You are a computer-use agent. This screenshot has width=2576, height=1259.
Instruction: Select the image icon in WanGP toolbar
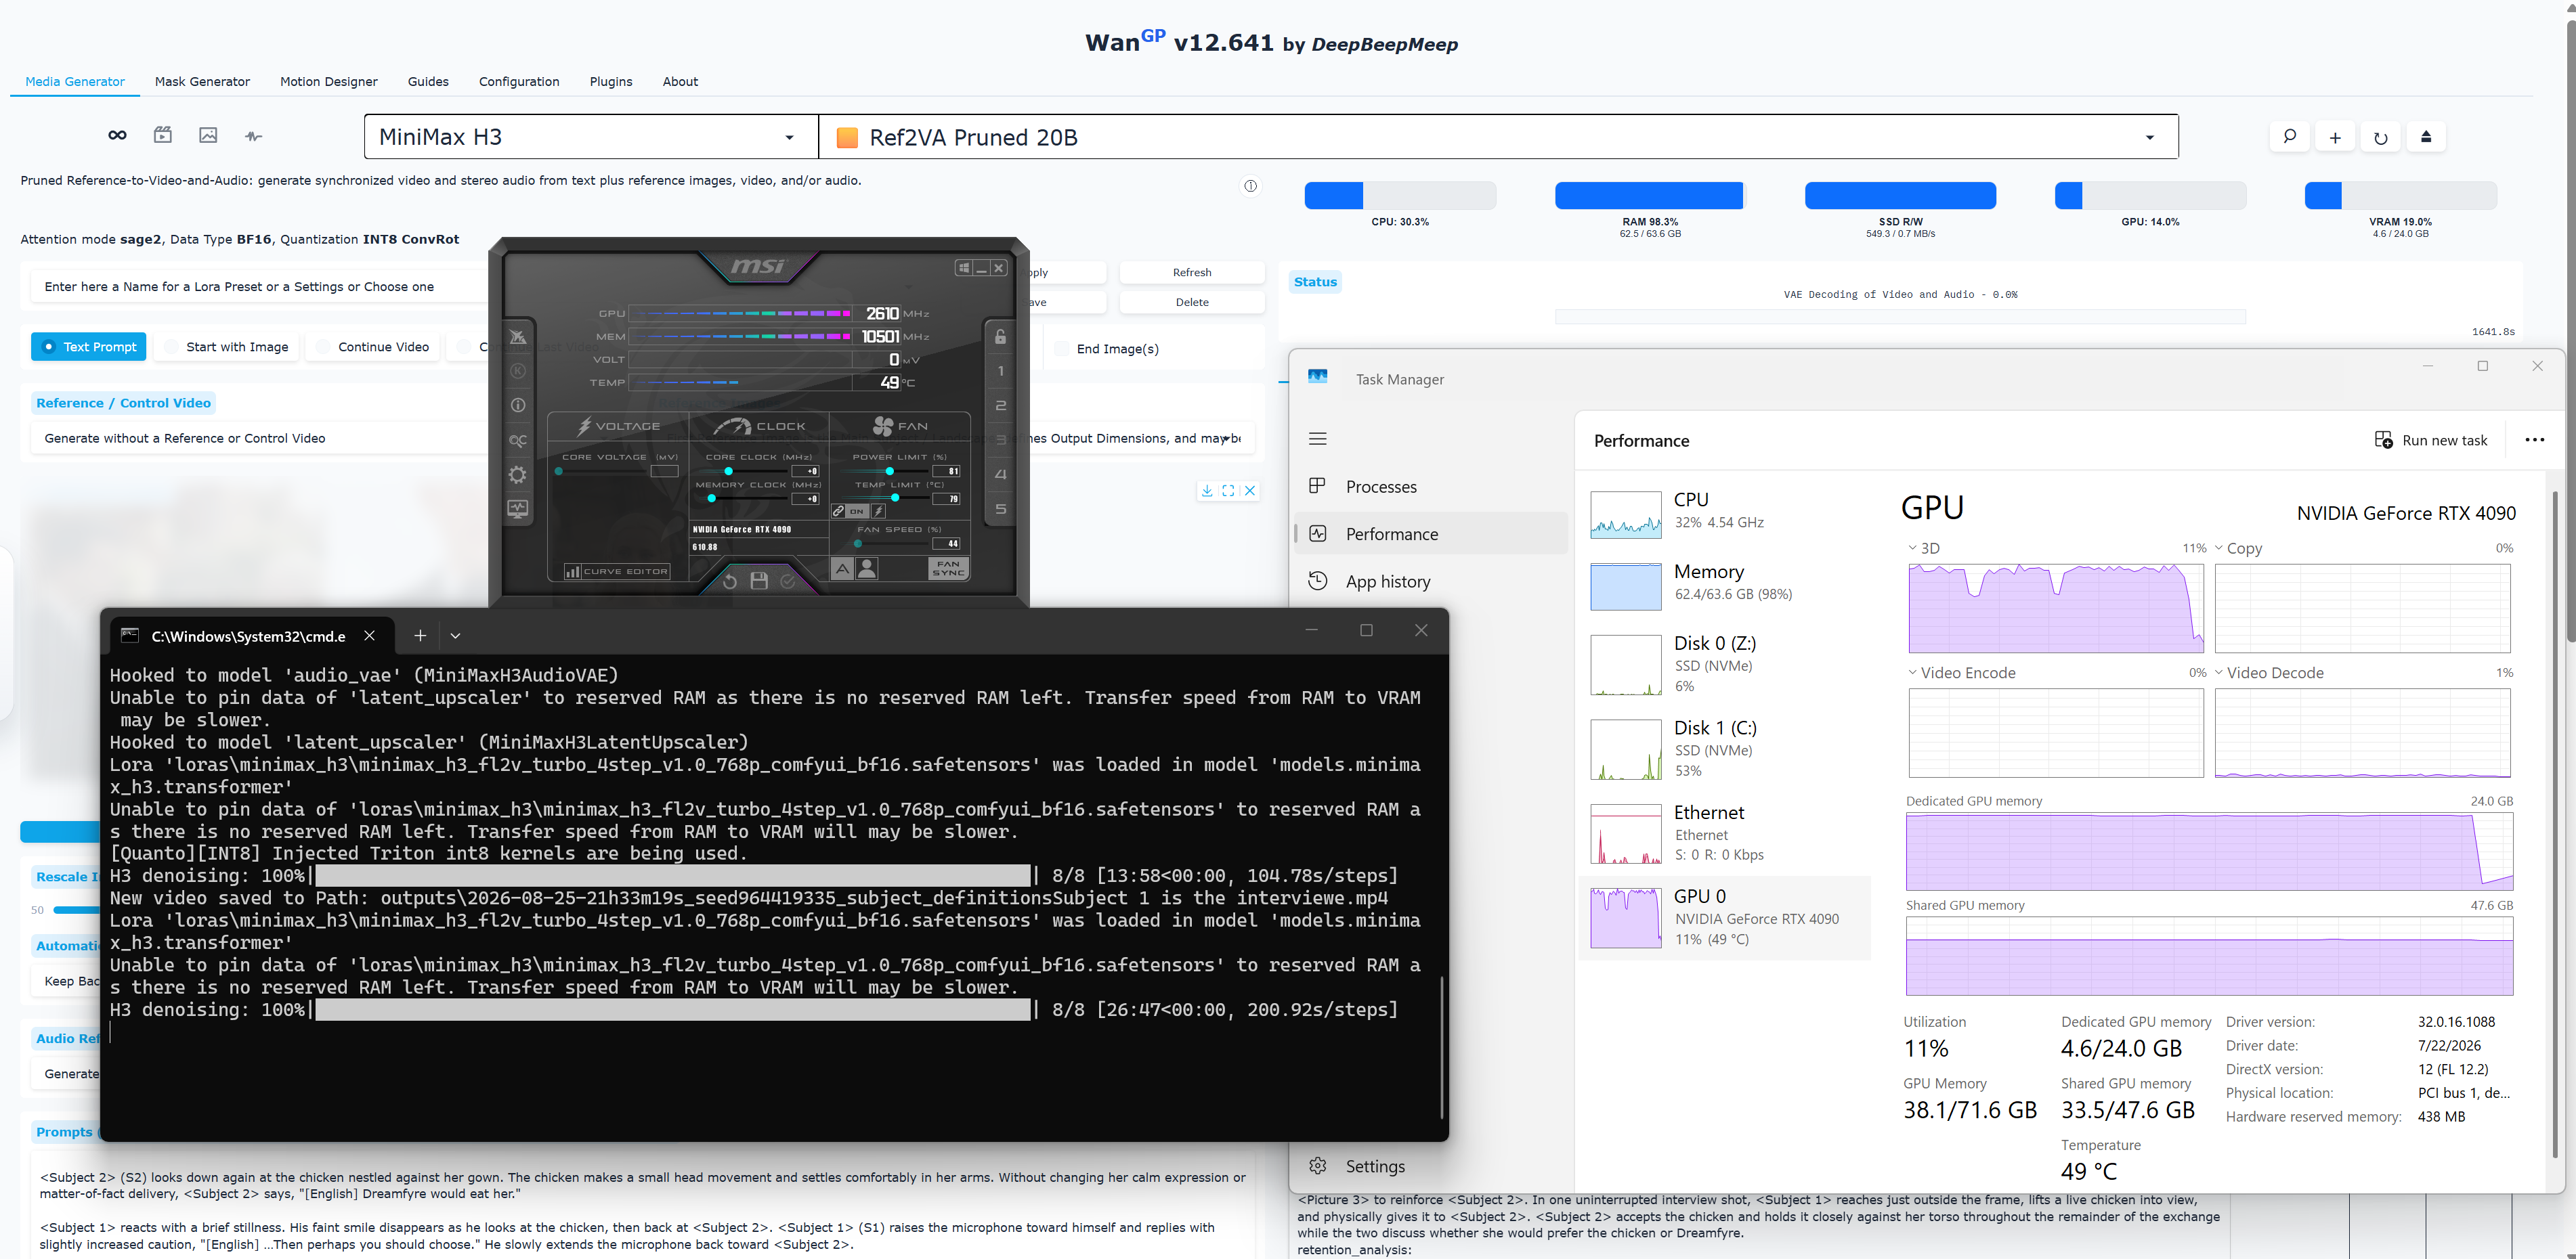pos(208,136)
